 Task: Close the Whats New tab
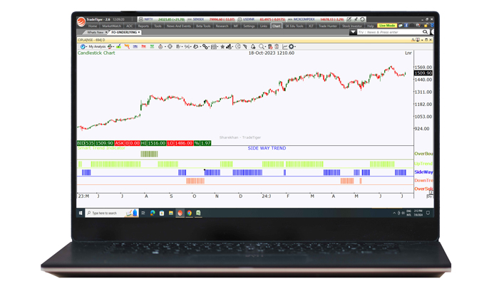point(106,33)
